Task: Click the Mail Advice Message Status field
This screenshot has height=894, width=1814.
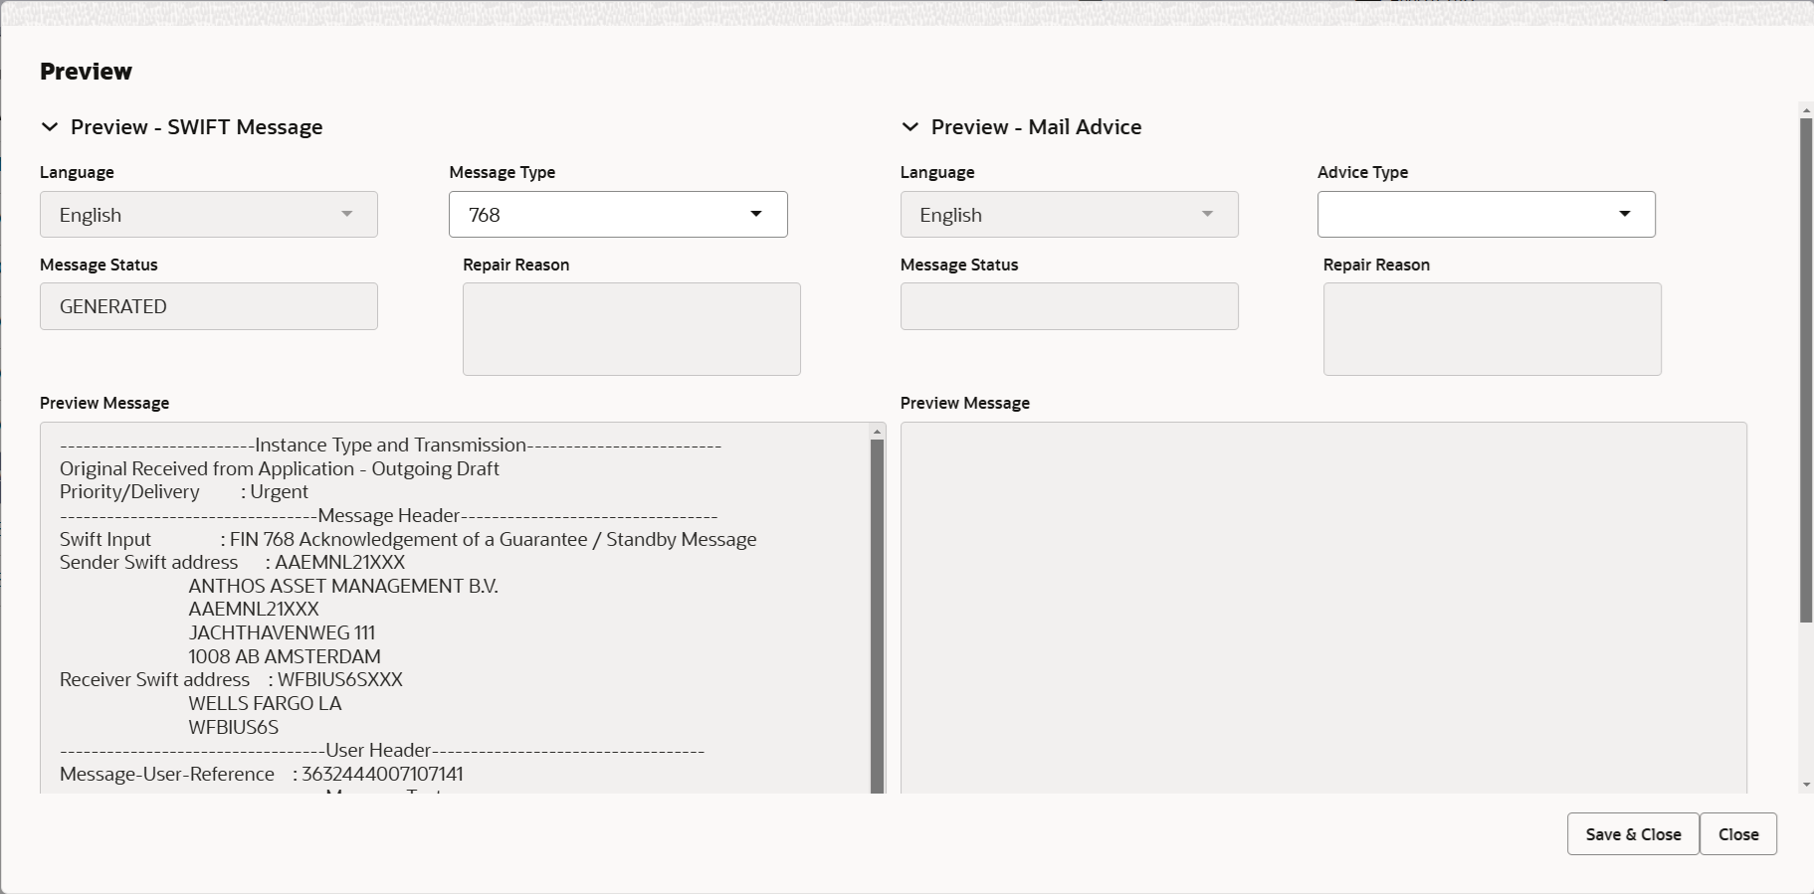Action: (x=1069, y=306)
